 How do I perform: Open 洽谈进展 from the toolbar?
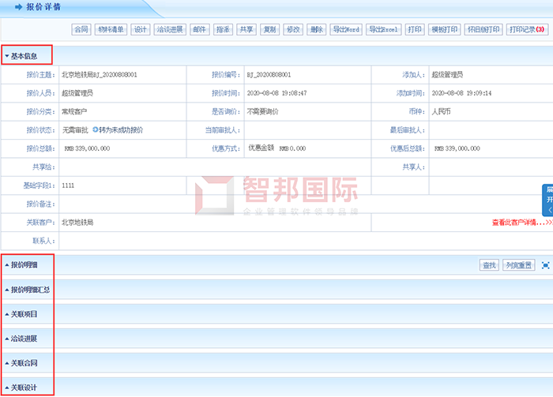coord(170,29)
